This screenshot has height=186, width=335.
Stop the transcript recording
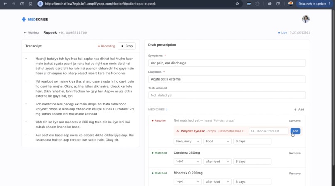pos(127,46)
